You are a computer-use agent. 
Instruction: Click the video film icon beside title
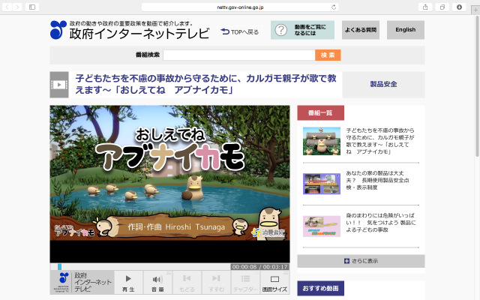coord(59,85)
